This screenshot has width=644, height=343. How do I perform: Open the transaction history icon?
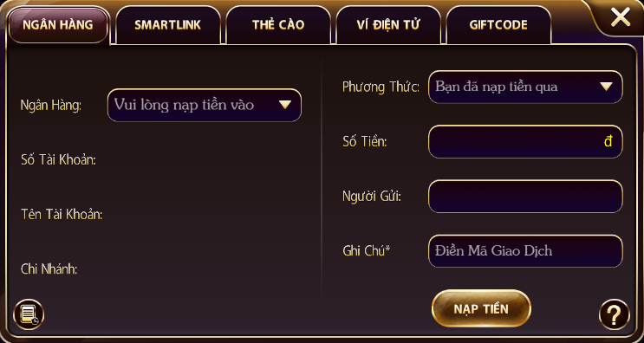(29, 314)
